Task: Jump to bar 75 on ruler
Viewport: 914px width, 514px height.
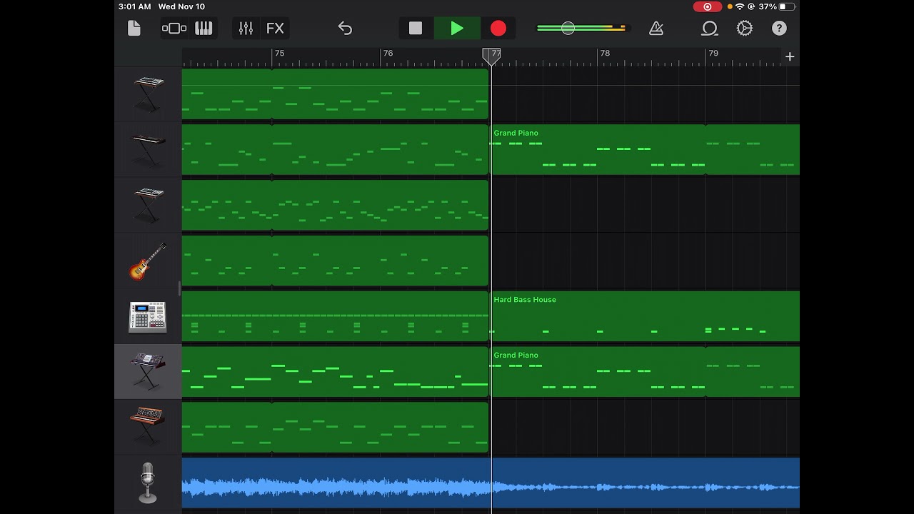Action: click(279, 54)
